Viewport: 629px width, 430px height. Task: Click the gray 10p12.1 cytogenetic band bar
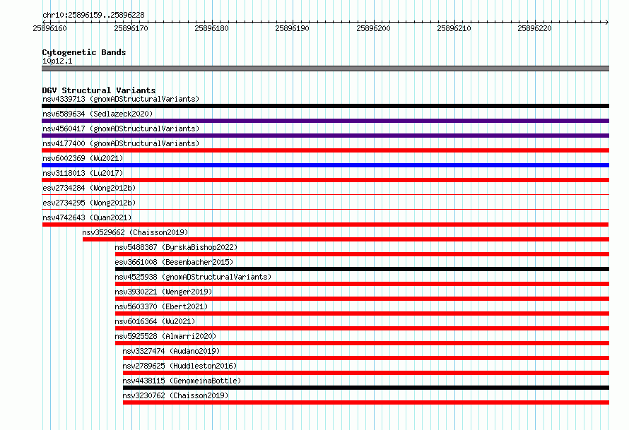325,68
